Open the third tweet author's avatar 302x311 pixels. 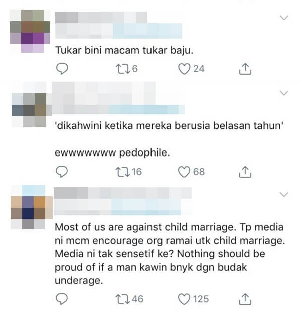click(31, 207)
